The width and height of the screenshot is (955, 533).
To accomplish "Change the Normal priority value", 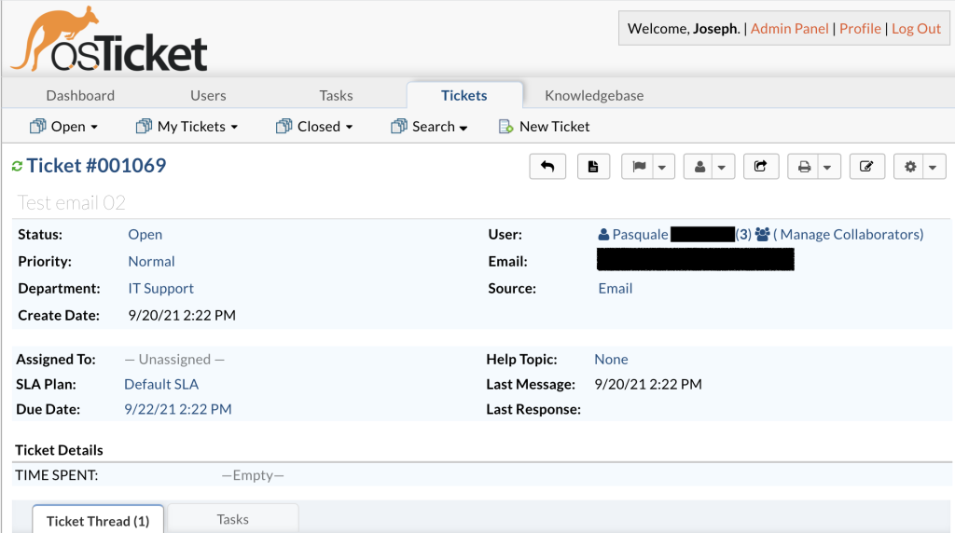I will tap(151, 261).
